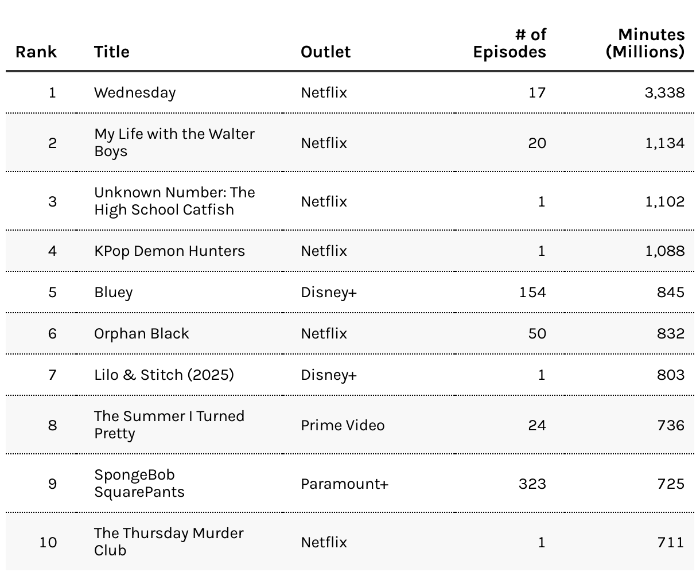Click the Rank column header
This screenshot has width=700, height=576.
(x=36, y=52)
